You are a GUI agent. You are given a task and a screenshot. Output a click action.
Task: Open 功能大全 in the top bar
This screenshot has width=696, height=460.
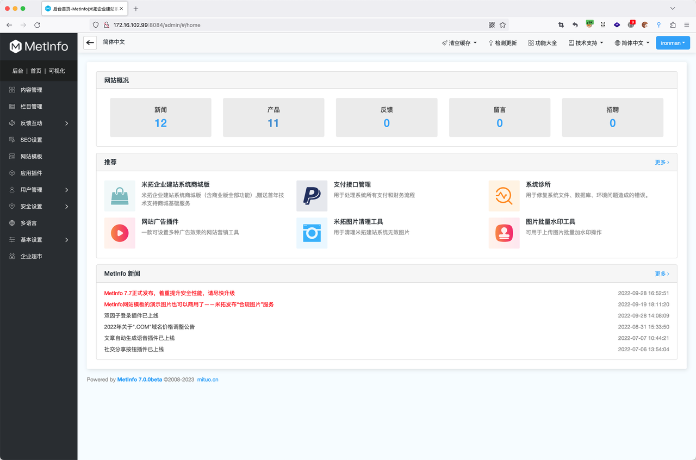(543, 43)
